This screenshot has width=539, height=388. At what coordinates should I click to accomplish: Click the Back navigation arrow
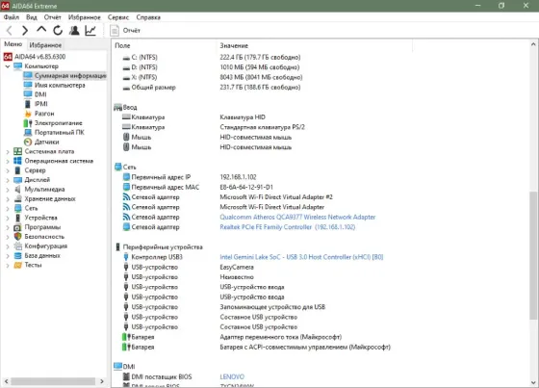pos(10,31)
